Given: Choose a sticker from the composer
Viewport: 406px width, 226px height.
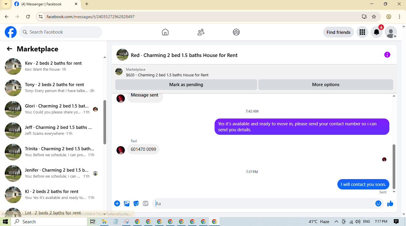Looking at the screenshot, I should tap(136, 203).
